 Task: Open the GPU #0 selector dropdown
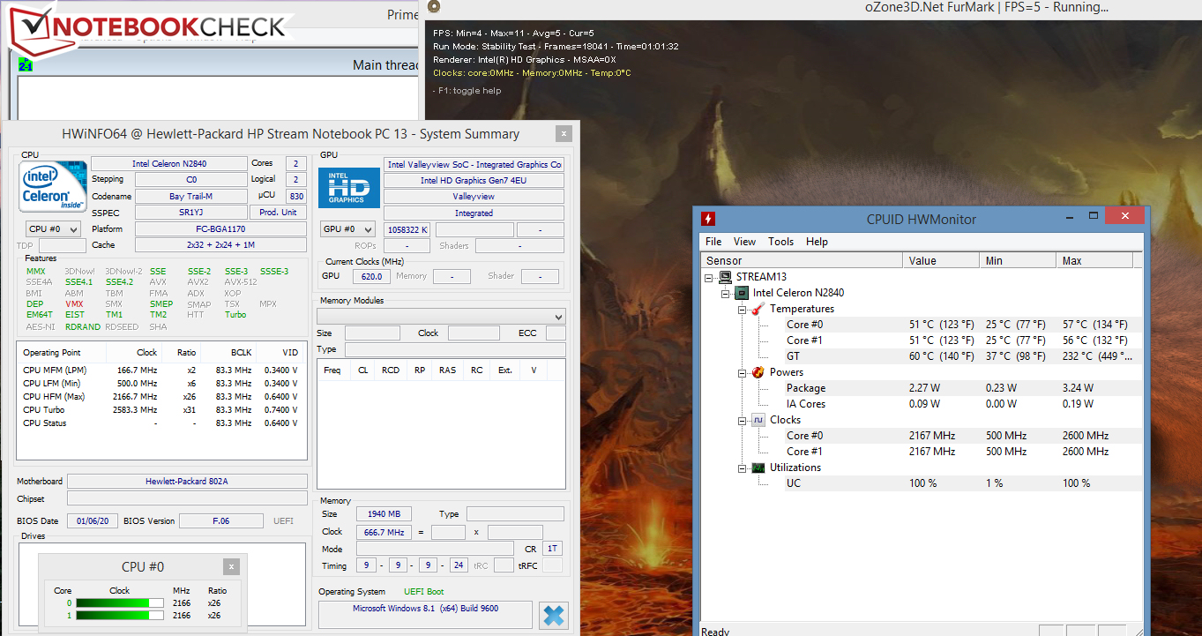click(x=347, y=229)
